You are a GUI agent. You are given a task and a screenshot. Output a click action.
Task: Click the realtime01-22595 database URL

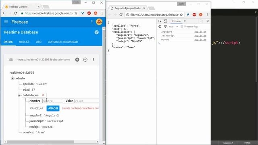point(43,60)
